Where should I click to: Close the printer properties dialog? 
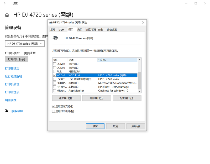[x=143, y=23]
